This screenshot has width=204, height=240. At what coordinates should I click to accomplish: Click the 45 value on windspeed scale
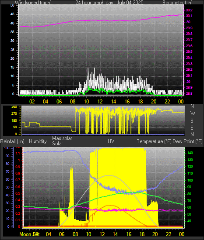12,14
